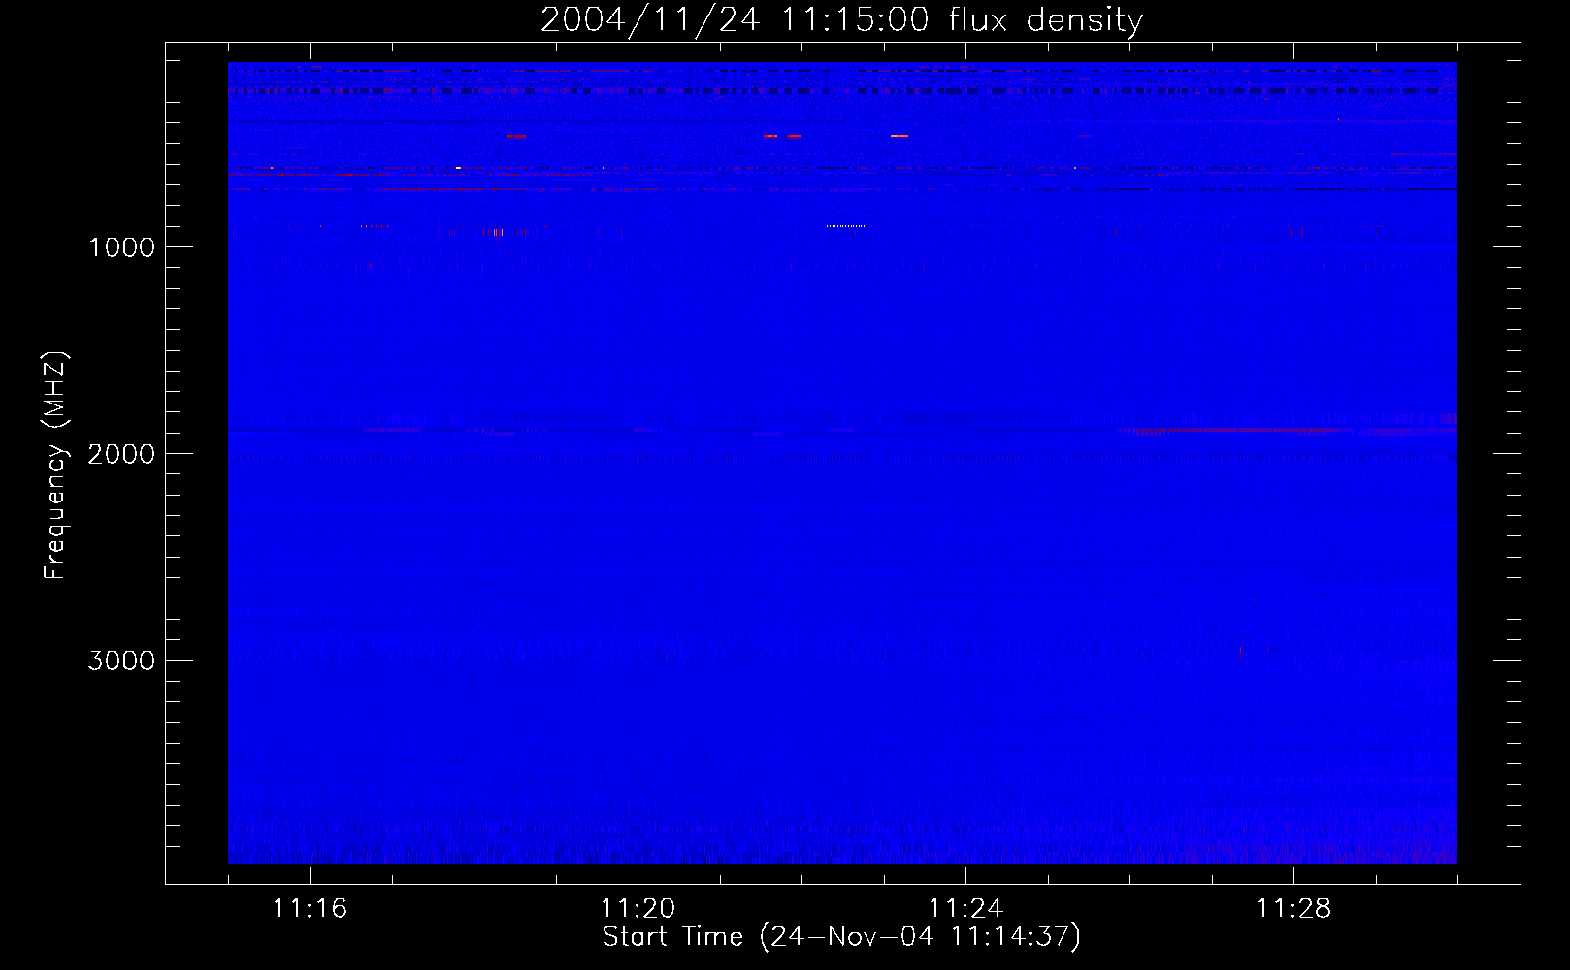Click the 11:20 time tick label
The width and height of the screenshot is (1570, 970).
point(638,908)
